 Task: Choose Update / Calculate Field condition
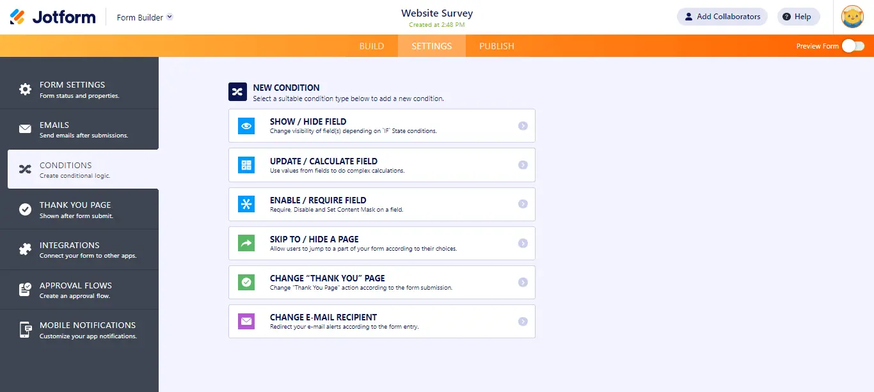(382, 165)
